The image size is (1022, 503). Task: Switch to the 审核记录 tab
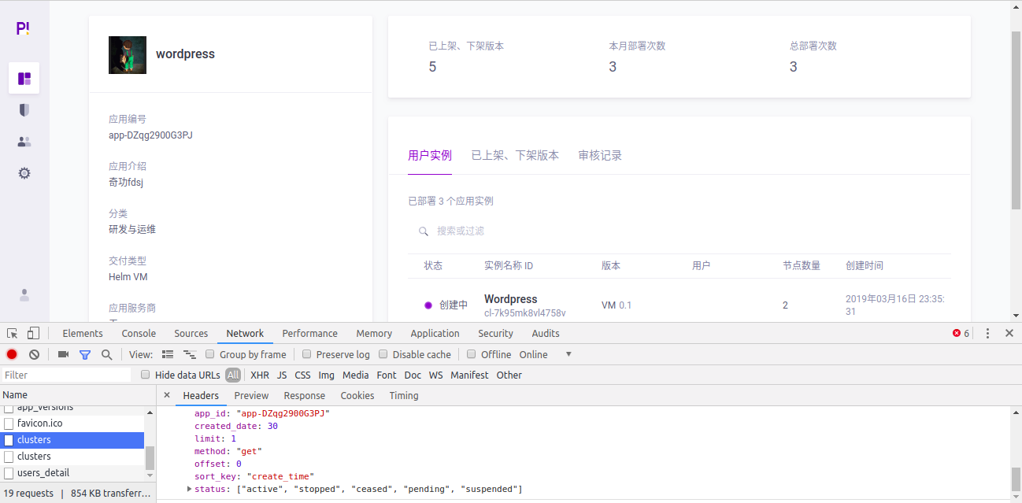tap(599, 155)
